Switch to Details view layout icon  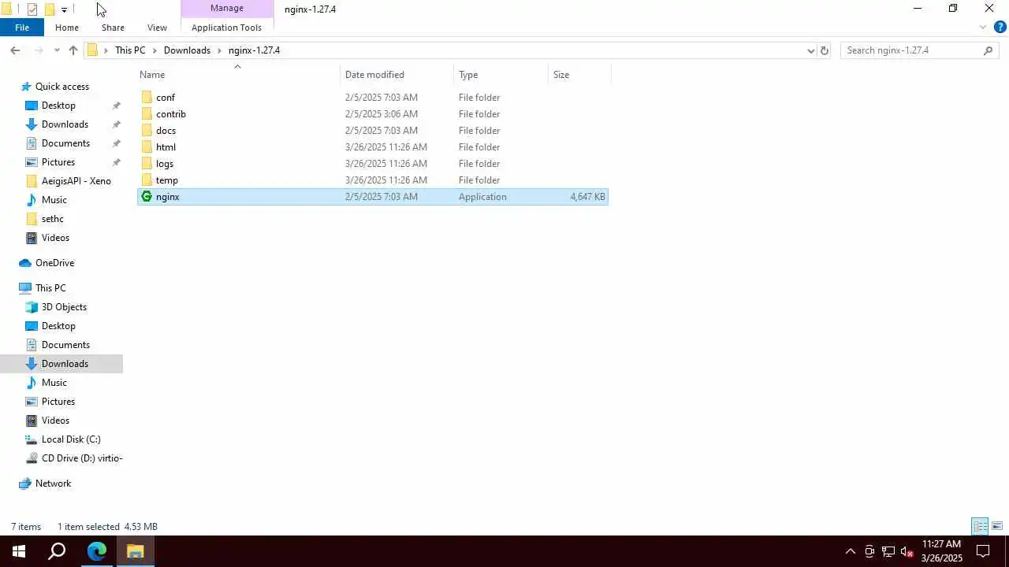980,526
